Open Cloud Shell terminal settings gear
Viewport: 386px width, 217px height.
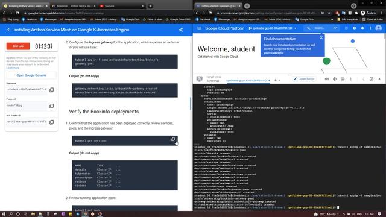335,79
